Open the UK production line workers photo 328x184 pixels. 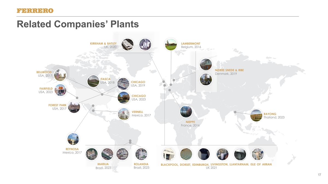point(222,154)
